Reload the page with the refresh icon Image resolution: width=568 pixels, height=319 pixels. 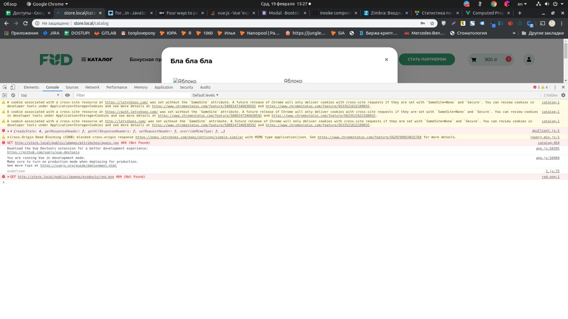[26, 23]
